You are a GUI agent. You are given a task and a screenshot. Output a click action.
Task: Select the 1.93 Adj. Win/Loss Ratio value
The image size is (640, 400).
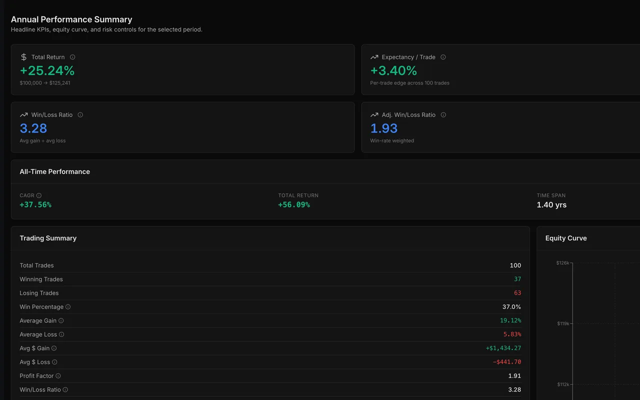click(384, 128)
